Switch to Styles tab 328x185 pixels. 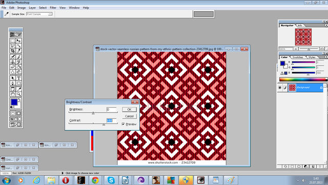point(312,57)
